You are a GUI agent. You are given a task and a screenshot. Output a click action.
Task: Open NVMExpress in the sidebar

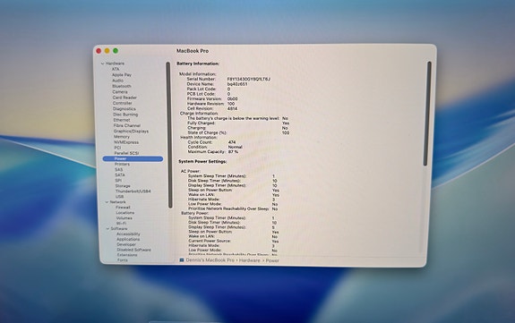[x=126, y=142]
